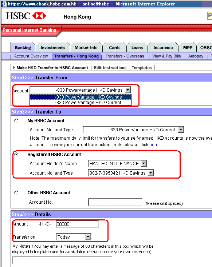Click the Internet Explorer title bar icon

4,4
